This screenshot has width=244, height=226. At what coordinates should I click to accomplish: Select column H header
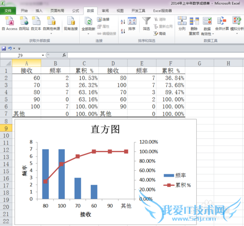[228, 63]
